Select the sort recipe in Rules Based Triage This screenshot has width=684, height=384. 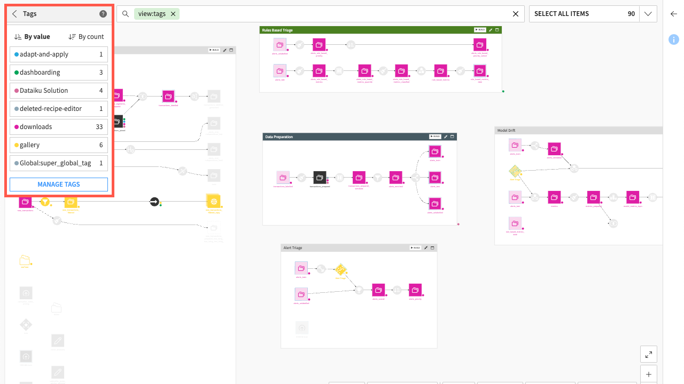351,45
